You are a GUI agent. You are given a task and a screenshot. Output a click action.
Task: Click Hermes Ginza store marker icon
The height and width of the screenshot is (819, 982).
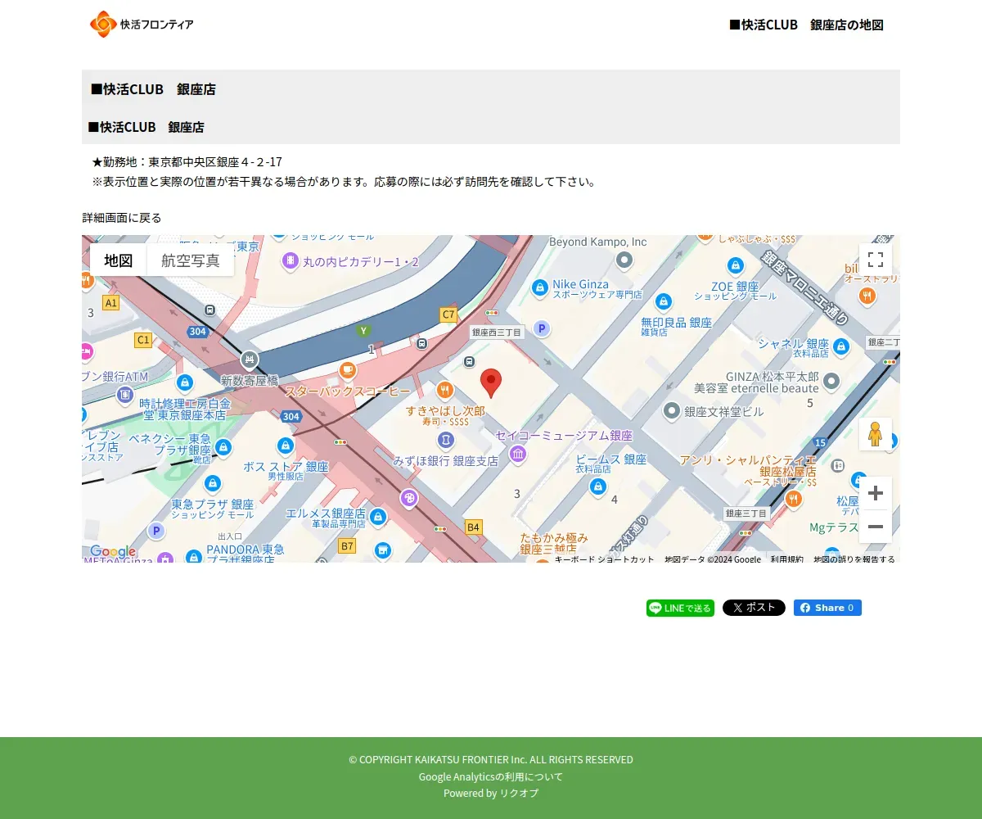pyautogui.click(x=377, y=517)
